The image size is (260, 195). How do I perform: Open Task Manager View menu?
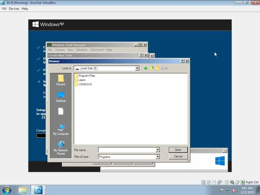(70, 50)
